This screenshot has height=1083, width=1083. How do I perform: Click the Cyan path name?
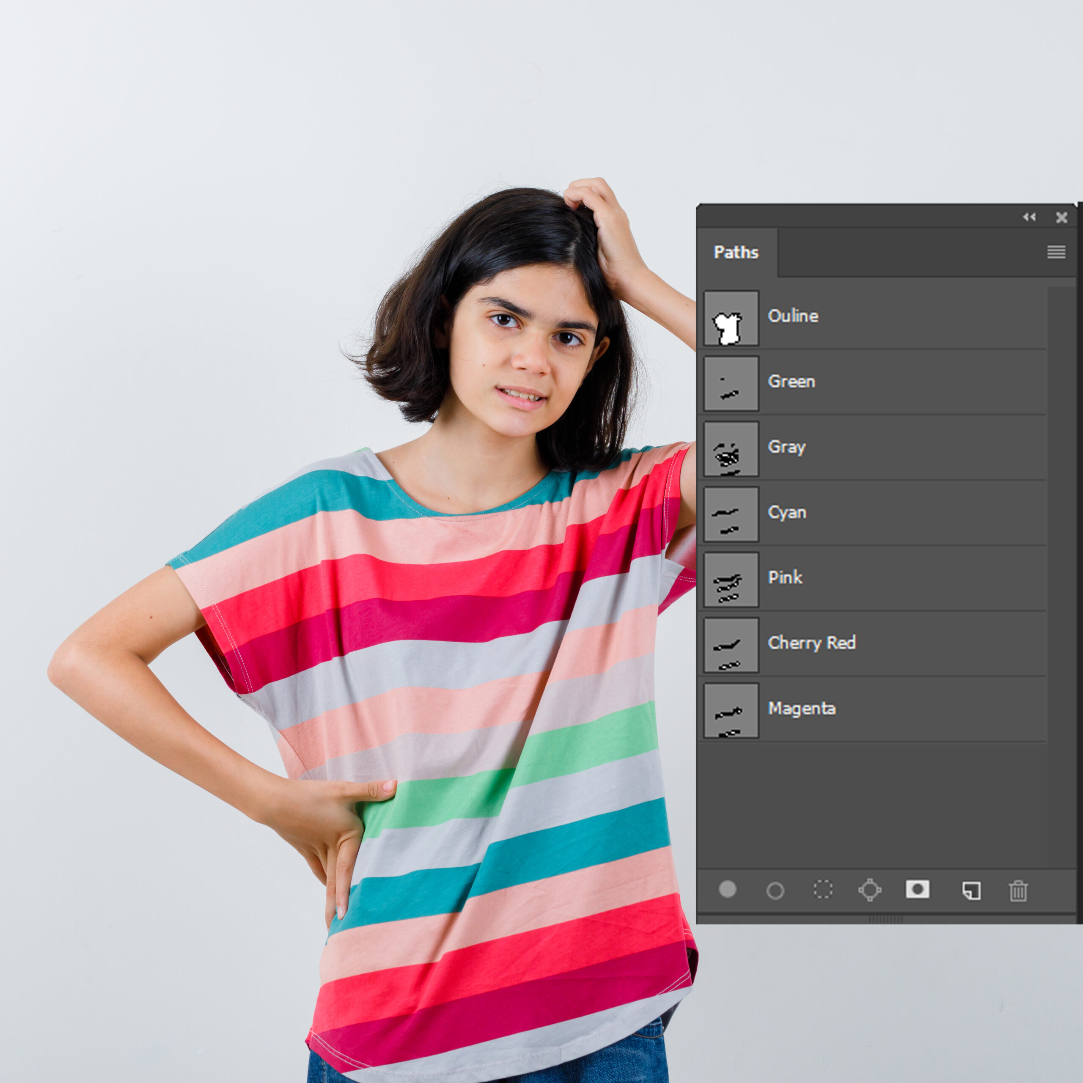[787, 512]
